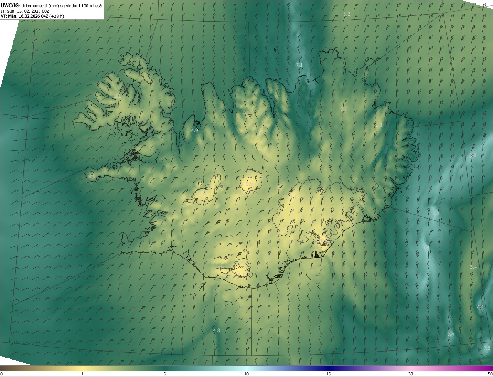This screenshot has width=493, height=377.
Task: Click the 15 tick on the color scale
Action: [x=329, y=374]
